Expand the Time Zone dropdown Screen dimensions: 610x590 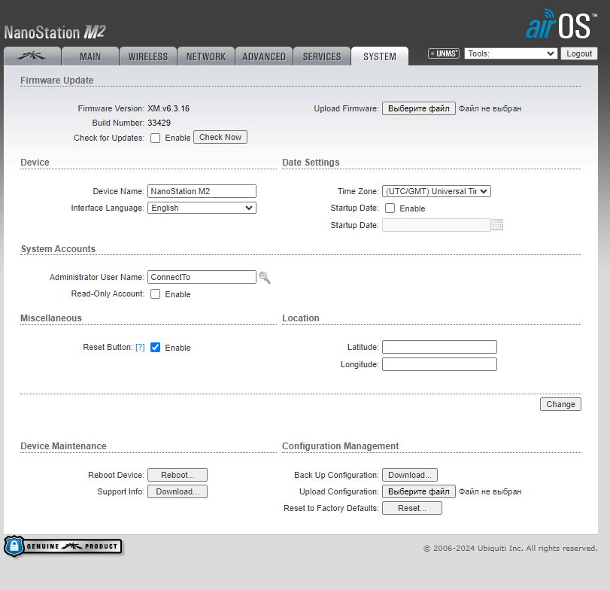coord(436,191)
